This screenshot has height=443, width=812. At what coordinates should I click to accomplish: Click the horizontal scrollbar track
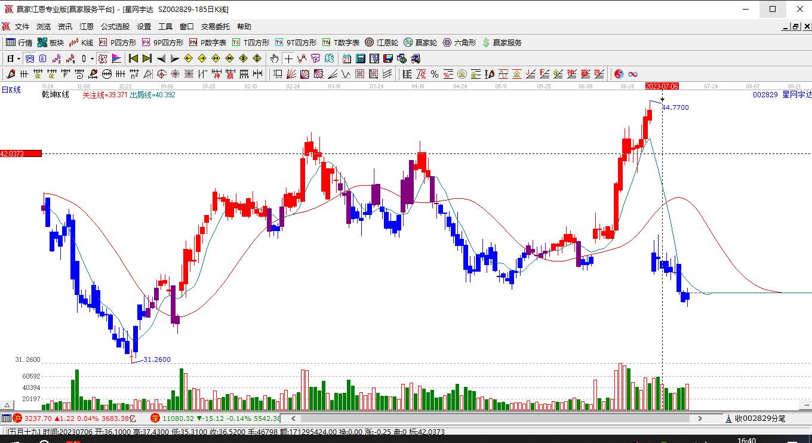coord(497,419)
